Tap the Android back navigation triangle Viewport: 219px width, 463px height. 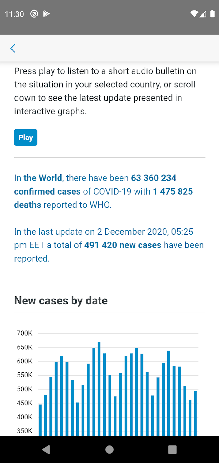46,450
